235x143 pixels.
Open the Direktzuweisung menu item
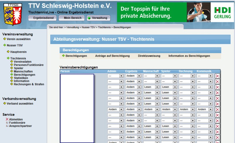(149, 56)
